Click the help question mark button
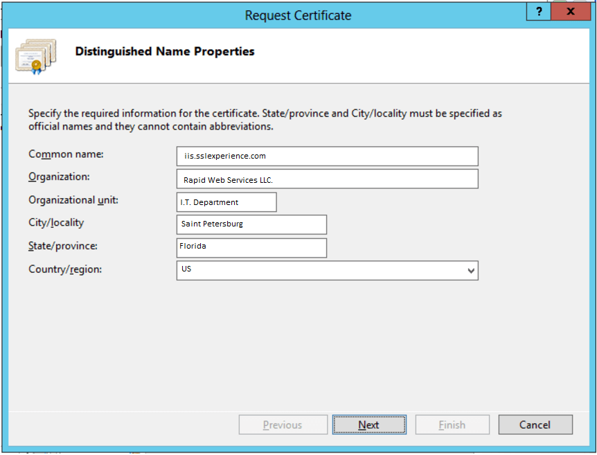Image resolution: width=597 pixels, height=455 pixels. (539, 12)
